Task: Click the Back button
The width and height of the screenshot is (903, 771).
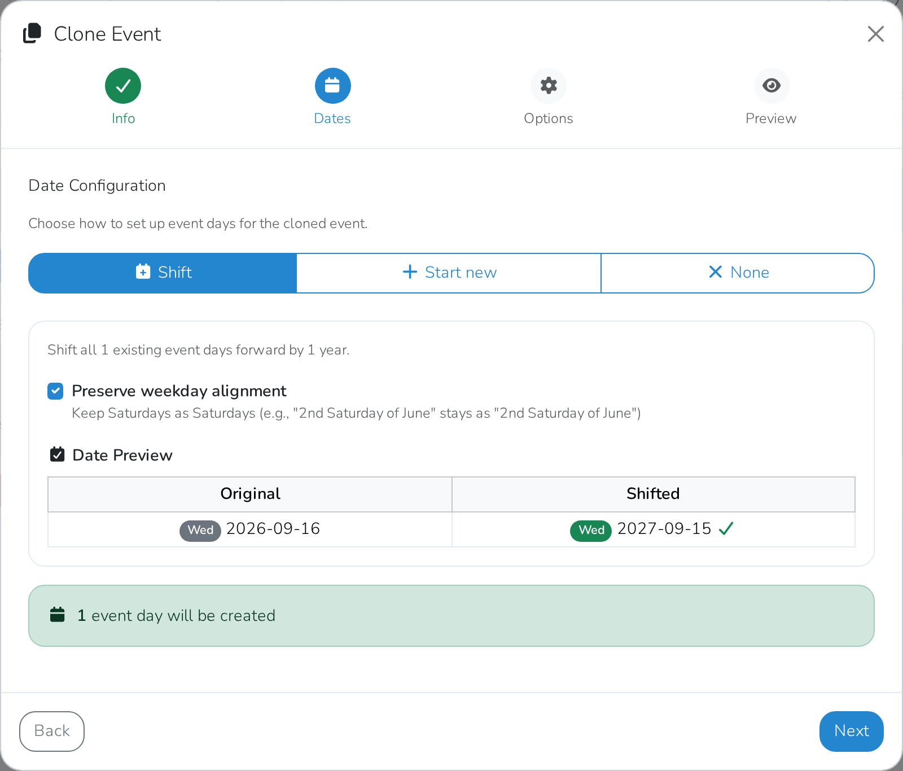Action: pyautogui.click(x=52, y=731)
